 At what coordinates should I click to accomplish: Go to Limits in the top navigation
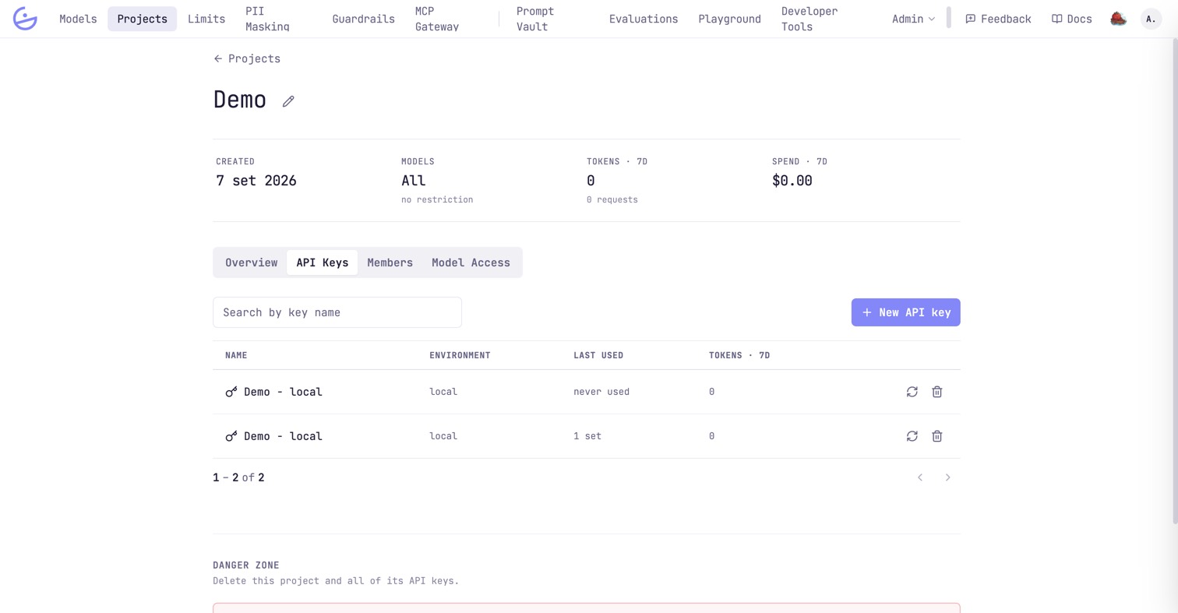(206, 19)
